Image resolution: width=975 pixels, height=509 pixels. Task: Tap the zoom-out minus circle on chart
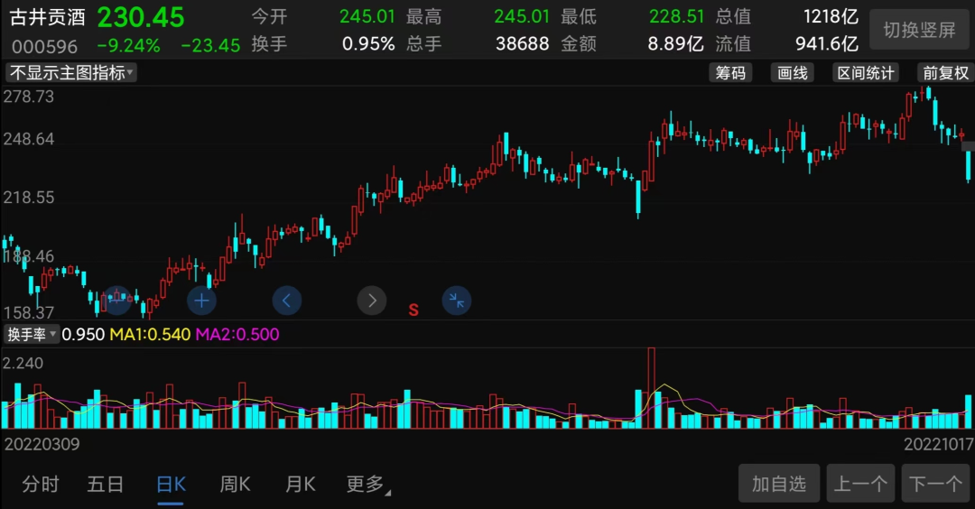coord(116,301)
